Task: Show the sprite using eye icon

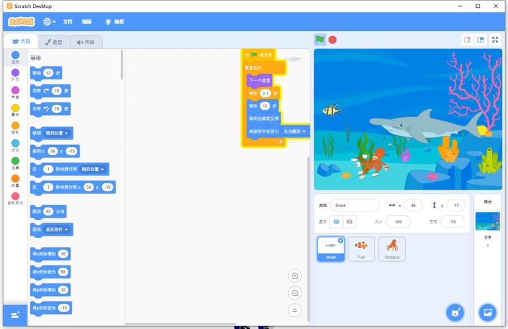Action: coord(336,222)
